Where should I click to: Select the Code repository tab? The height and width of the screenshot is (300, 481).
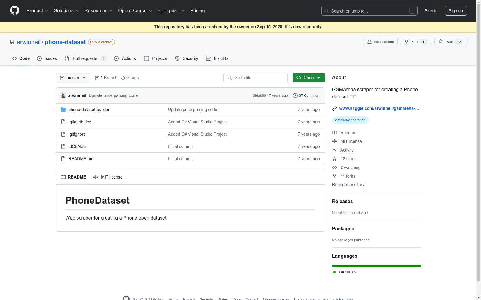tap(21, 58)
